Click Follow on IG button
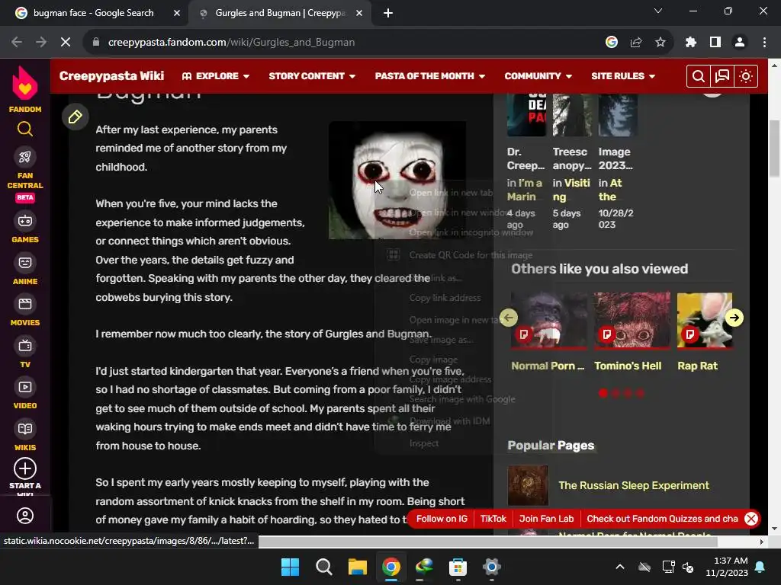This screenshot has width=781, height=585. click(x=442, y=518)
